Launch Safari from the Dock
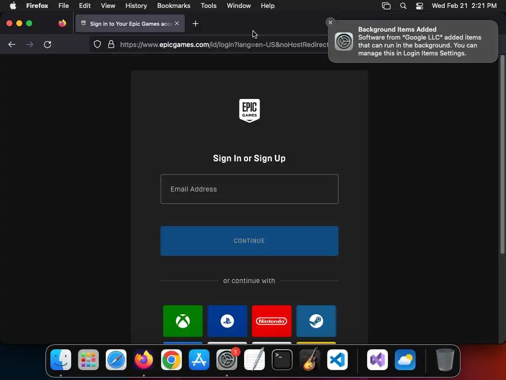 [x=116, y=360]
